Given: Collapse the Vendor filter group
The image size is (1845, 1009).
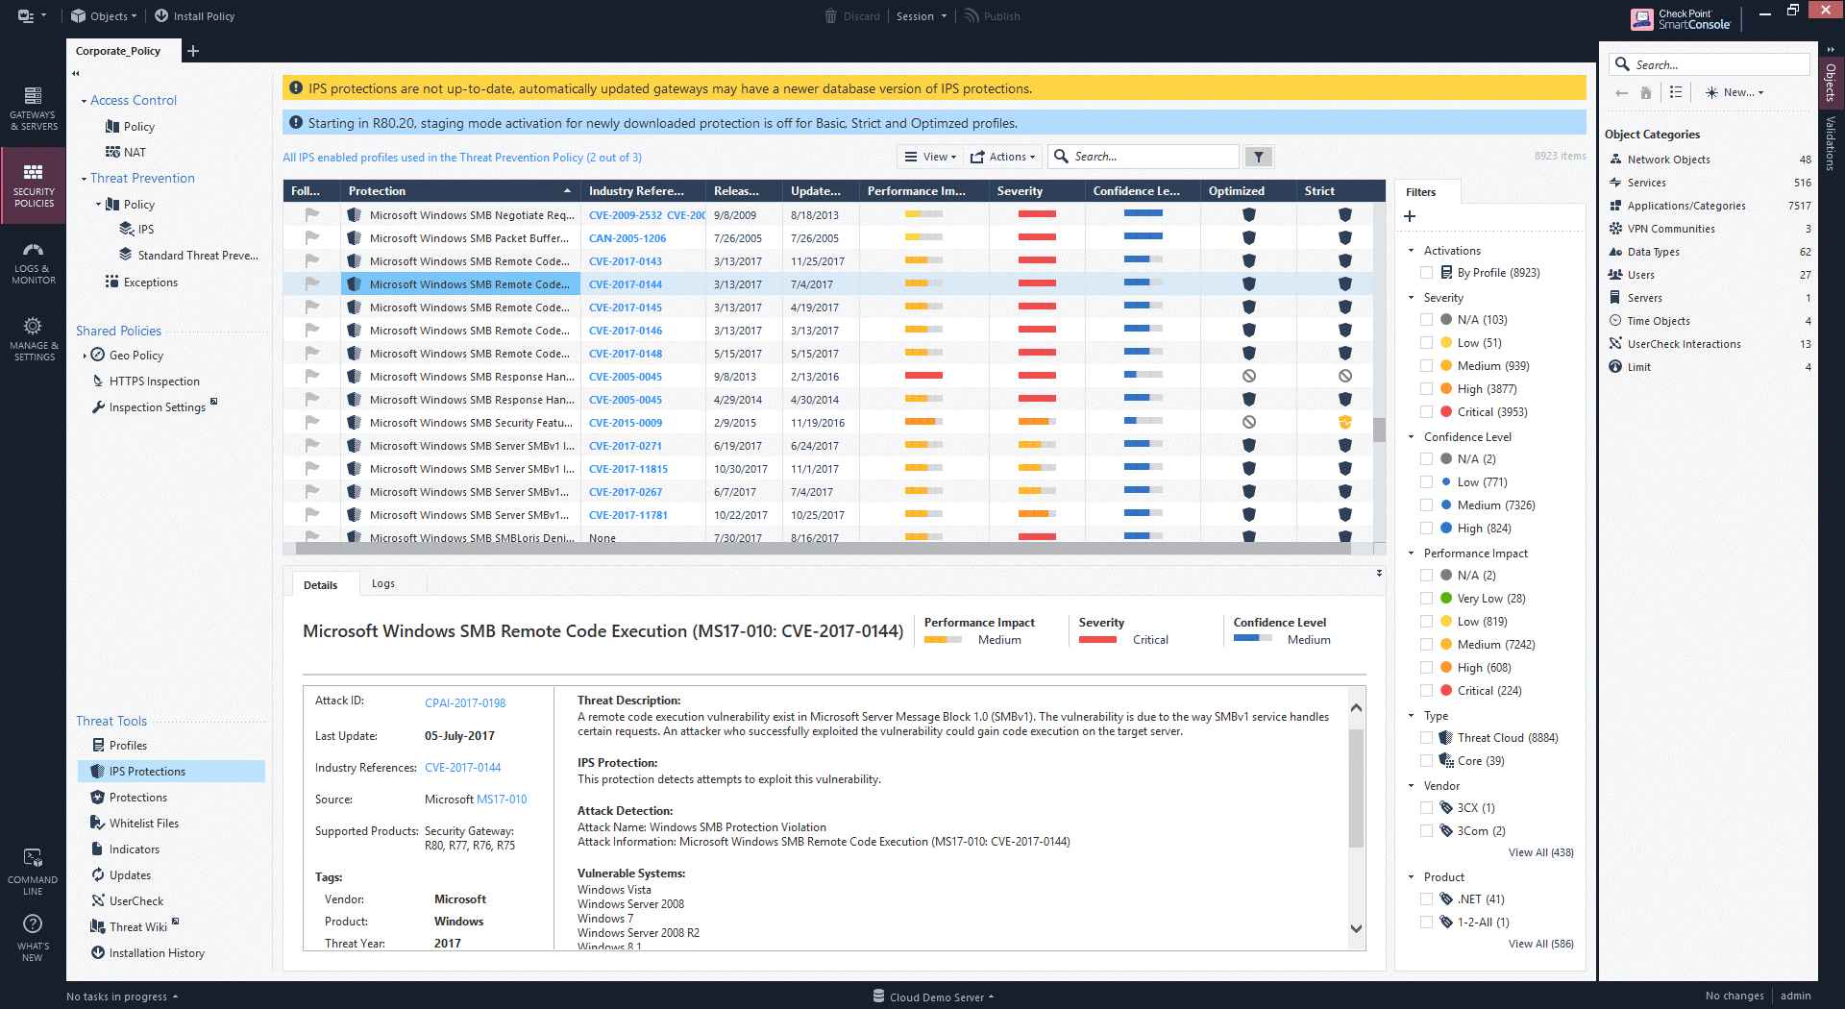Looking at the screenshot, I should [1411, 786].
